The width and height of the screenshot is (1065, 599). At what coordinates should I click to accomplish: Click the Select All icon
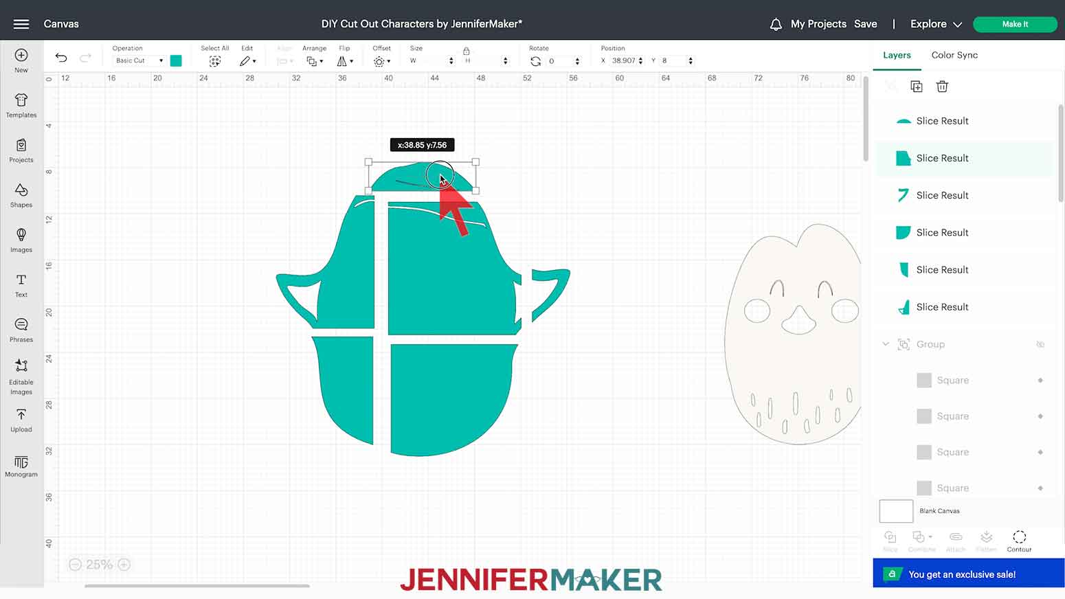coord(215,61)
